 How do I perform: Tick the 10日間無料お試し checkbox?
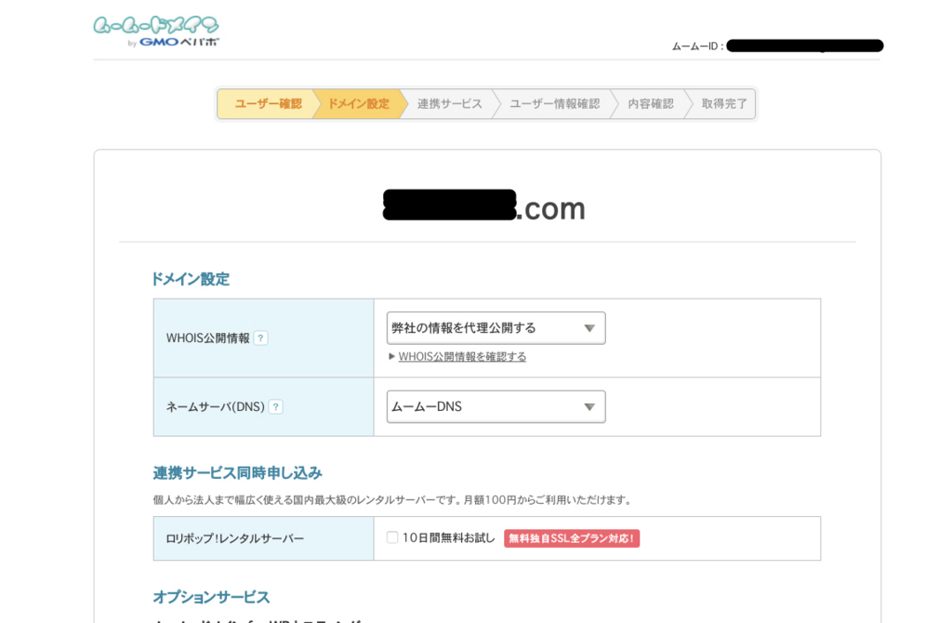tap(392, 537)
